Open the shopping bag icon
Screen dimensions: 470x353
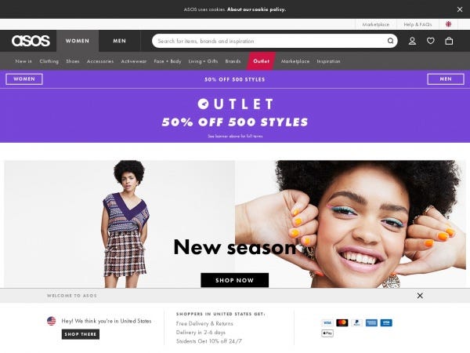(449, 41)
